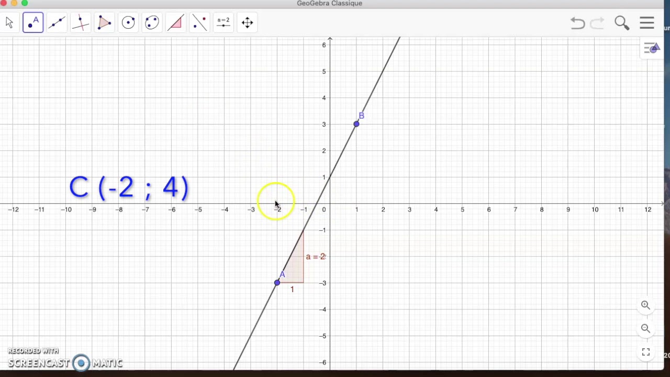This screenshot has height=377, width=670.
Task: Select the Polygon tool
Action: coord(104,23)
